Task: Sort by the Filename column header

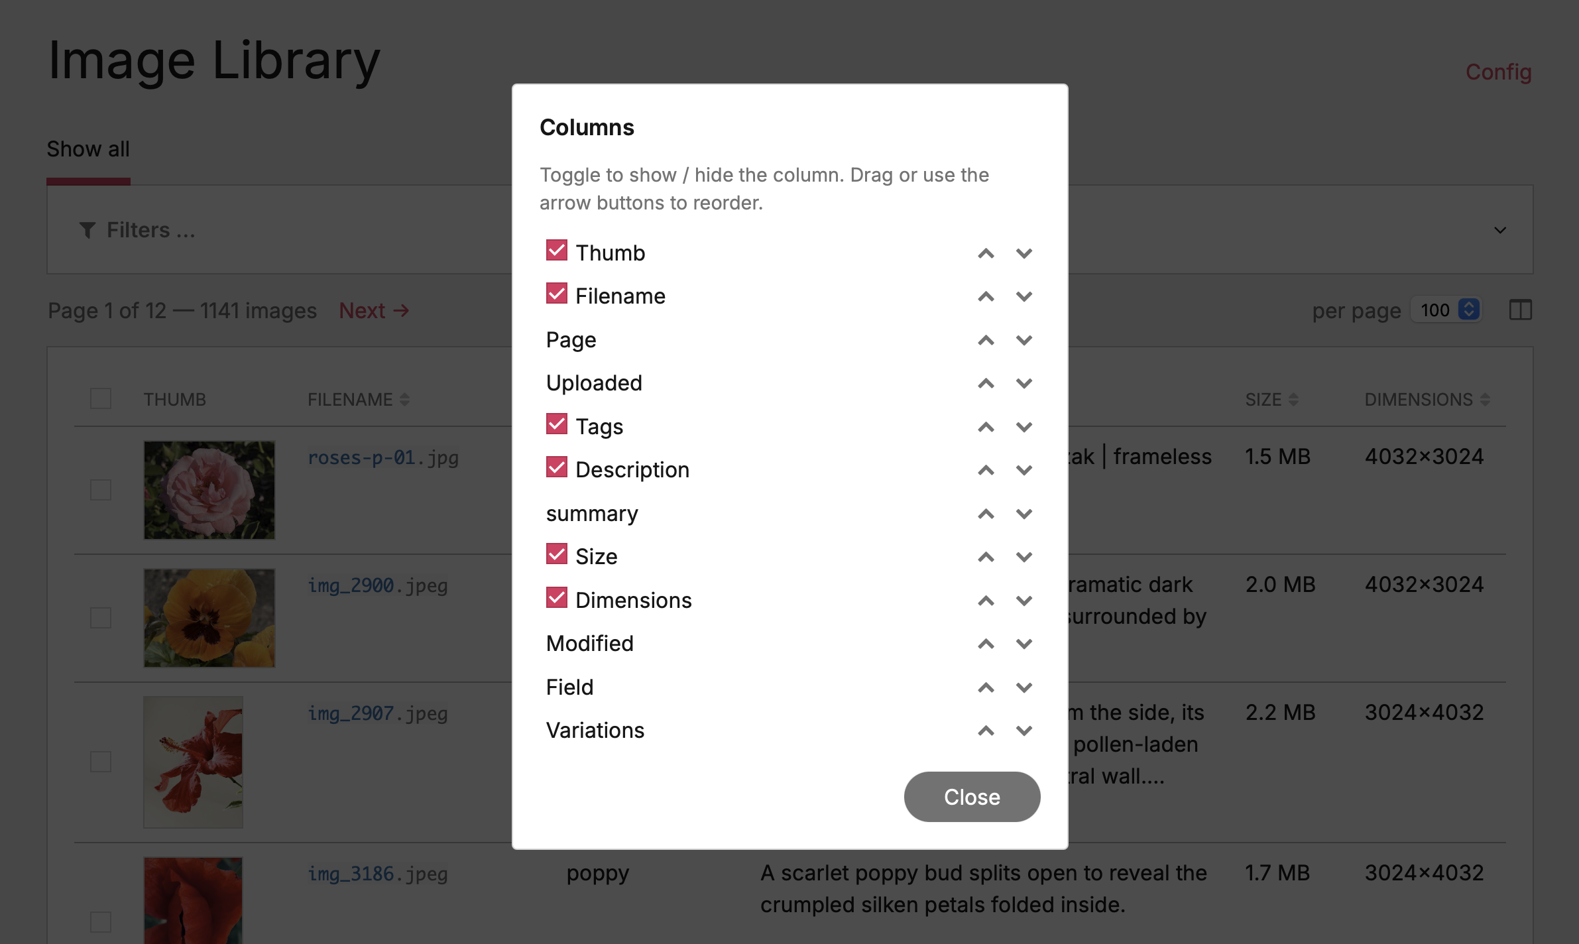Action: coord(359,399)
